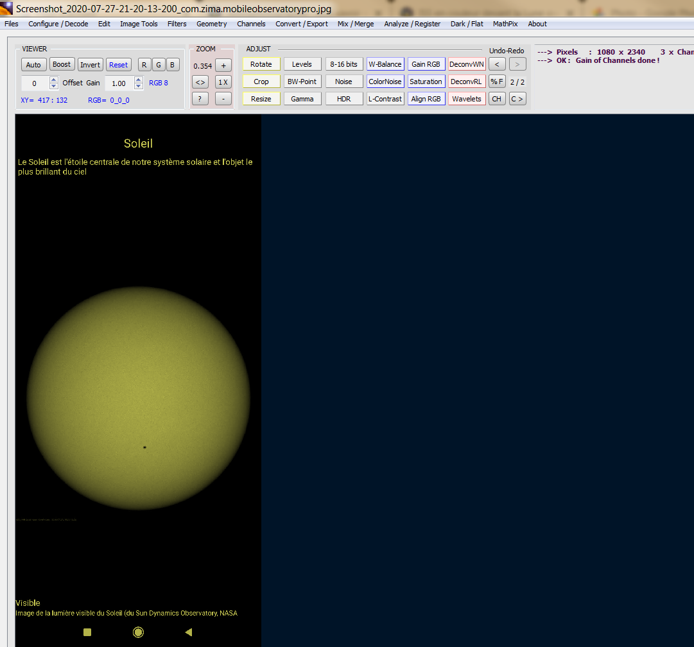
Task: Click the % F button
Action: click(x=497, y=82)
